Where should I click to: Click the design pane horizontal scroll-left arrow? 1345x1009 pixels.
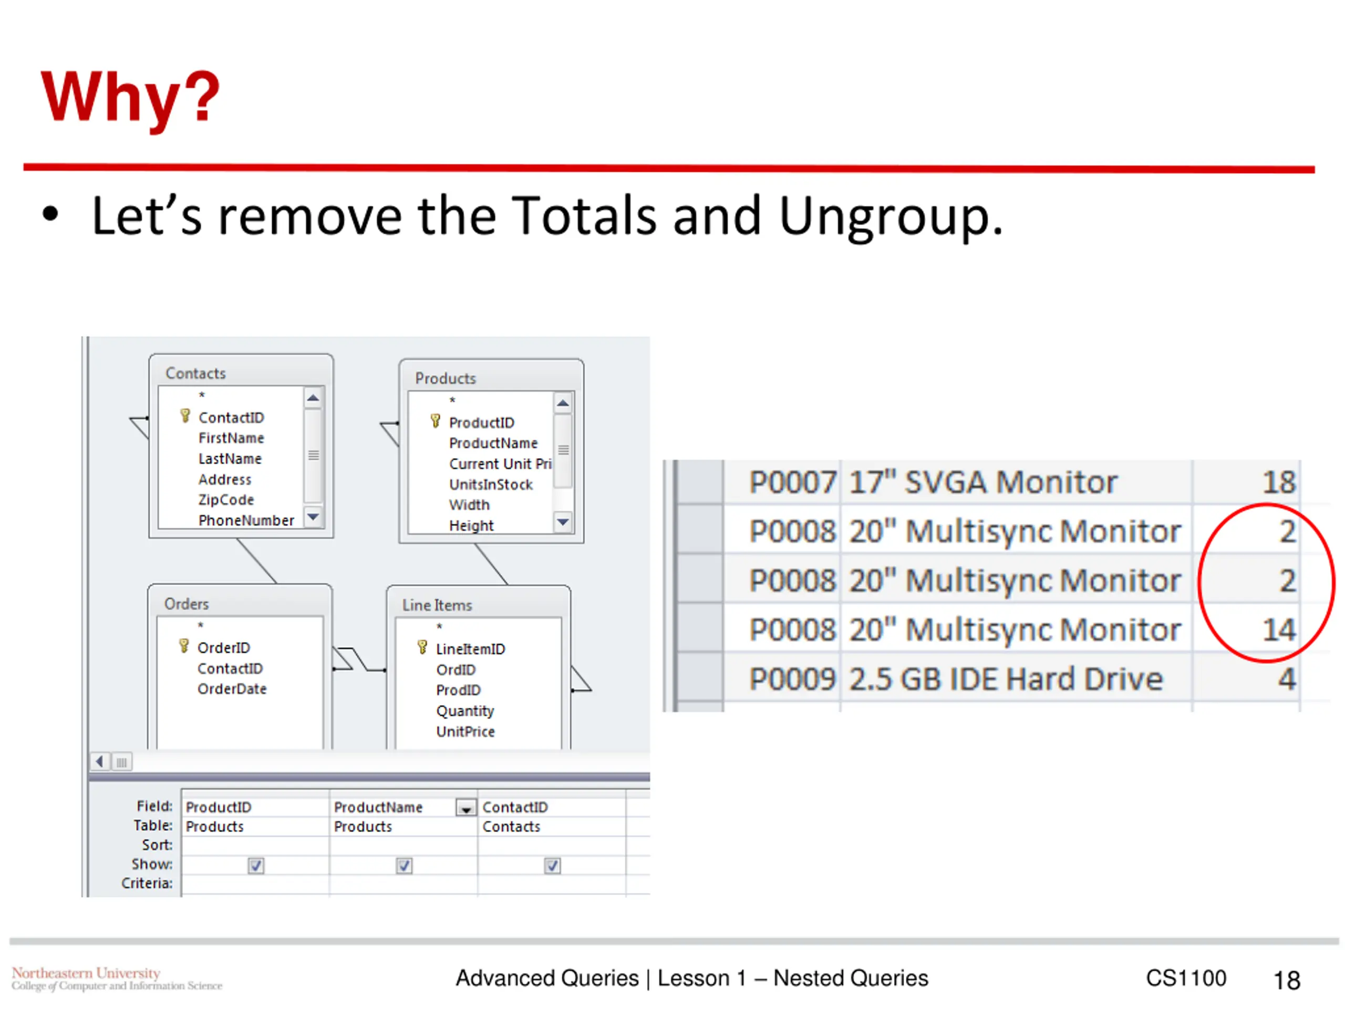100,761
